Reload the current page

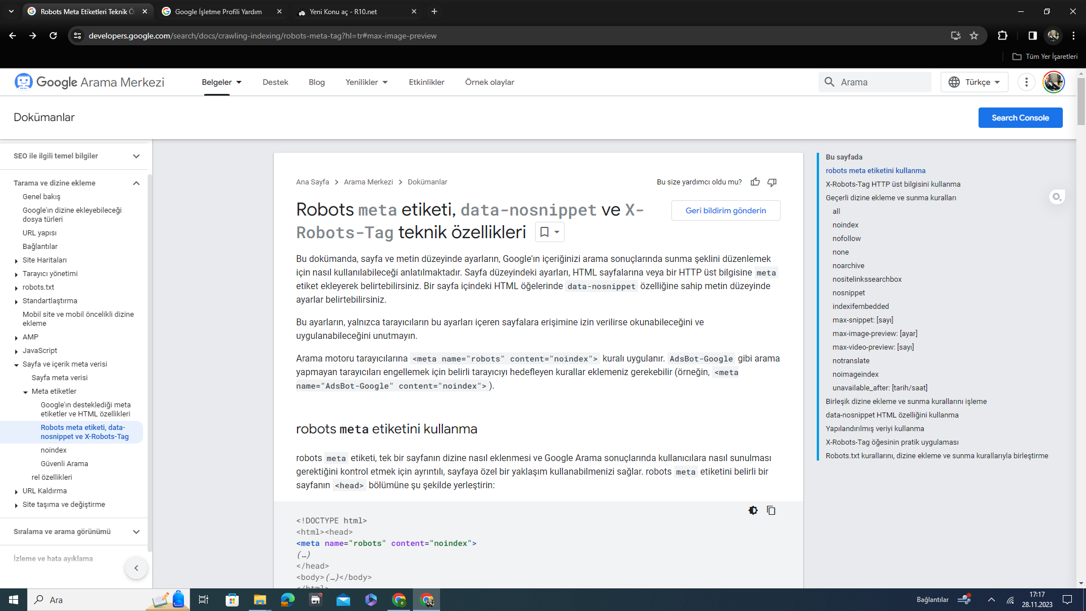pos(53,36)
